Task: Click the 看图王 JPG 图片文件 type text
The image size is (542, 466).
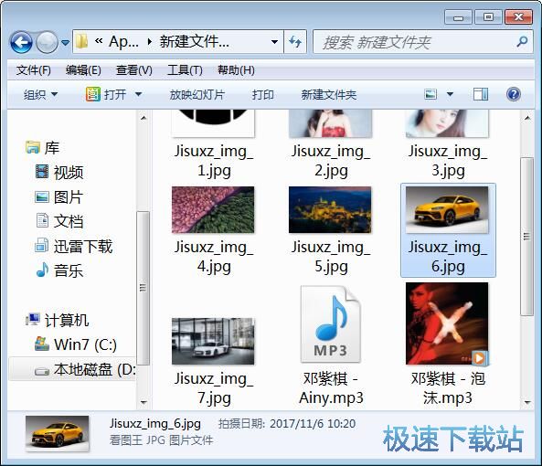Action: 162,440
